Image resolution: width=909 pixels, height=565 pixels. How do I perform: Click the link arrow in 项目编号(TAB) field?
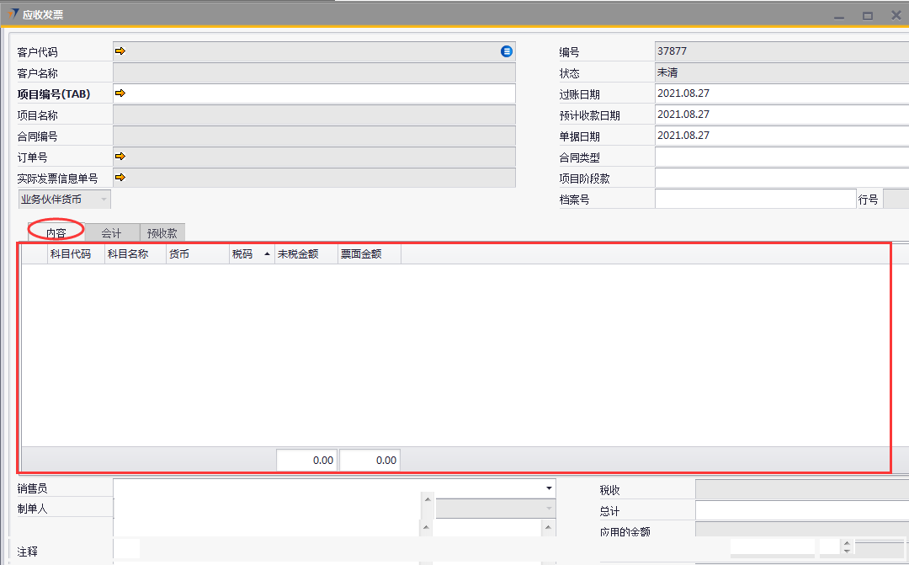pos(120,93)
